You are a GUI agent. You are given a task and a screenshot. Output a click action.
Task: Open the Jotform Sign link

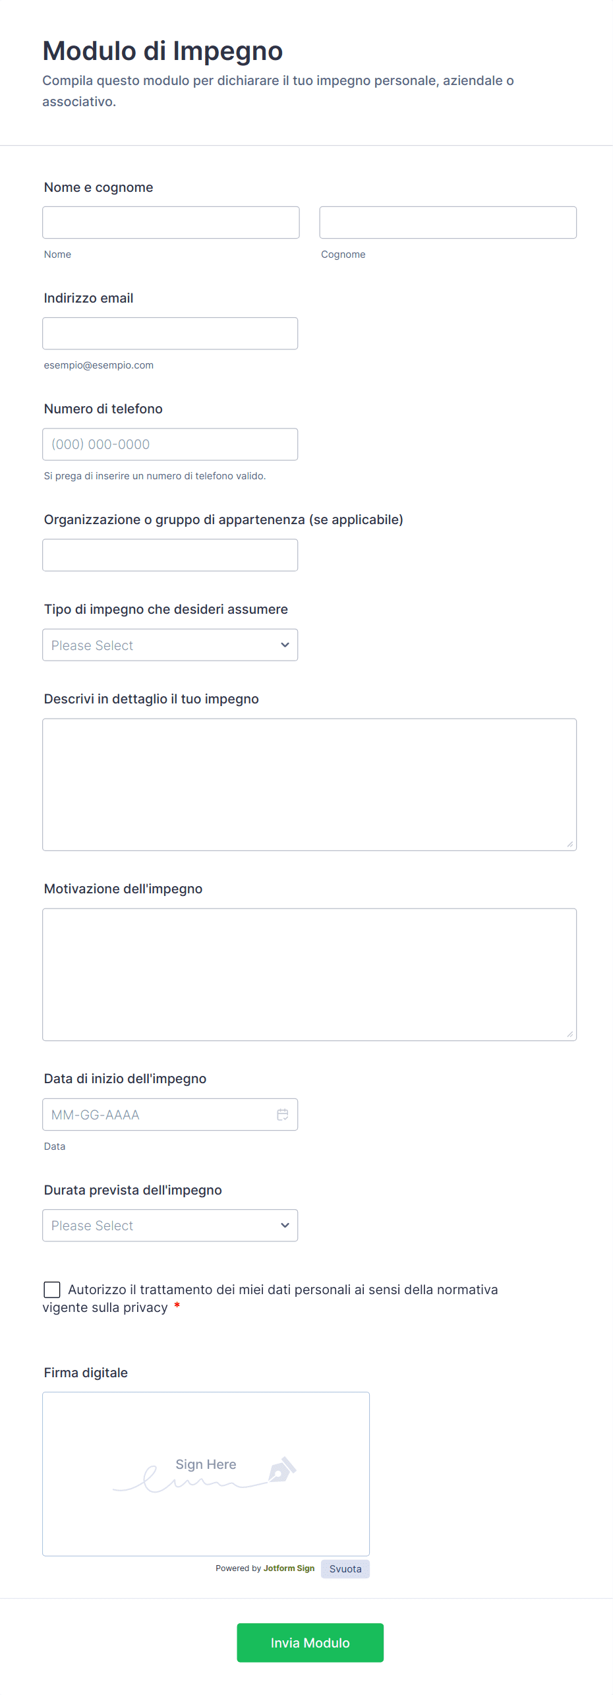pos(289,1568)
